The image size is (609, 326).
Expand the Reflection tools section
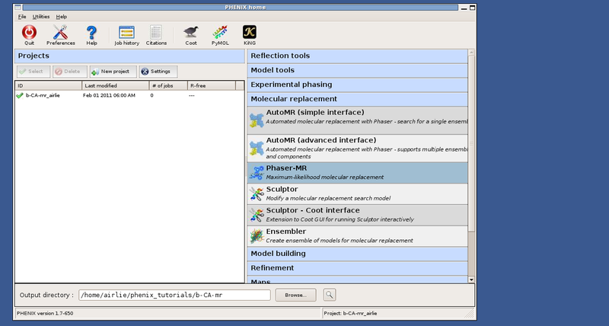coord(356,56)
